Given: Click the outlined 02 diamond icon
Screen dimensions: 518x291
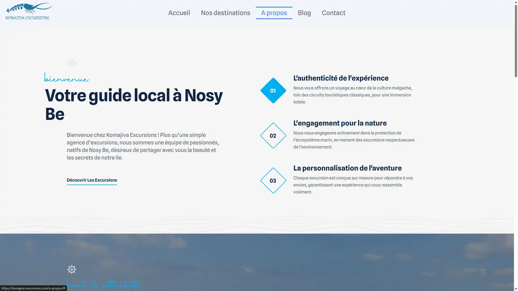Looking at the screenshot, I should tap(273, 136).
